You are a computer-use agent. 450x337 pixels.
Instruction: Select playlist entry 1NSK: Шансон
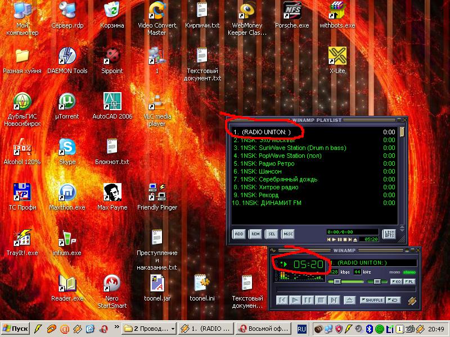[x=314, y=171]
